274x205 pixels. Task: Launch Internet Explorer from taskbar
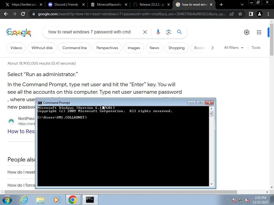click(24, 200)
